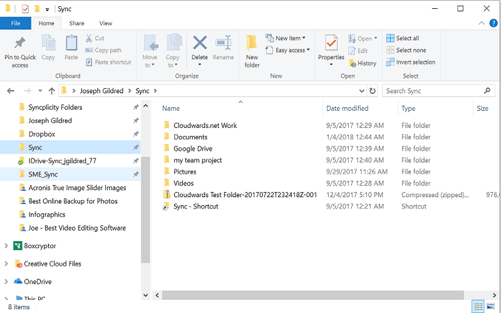This screenshot has width=501, height=313.
Task: Click Edit in Open group
Action: coord(358,51)
